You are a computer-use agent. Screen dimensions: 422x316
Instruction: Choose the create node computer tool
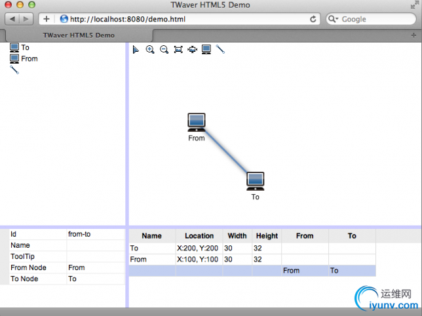coord(206,50)
